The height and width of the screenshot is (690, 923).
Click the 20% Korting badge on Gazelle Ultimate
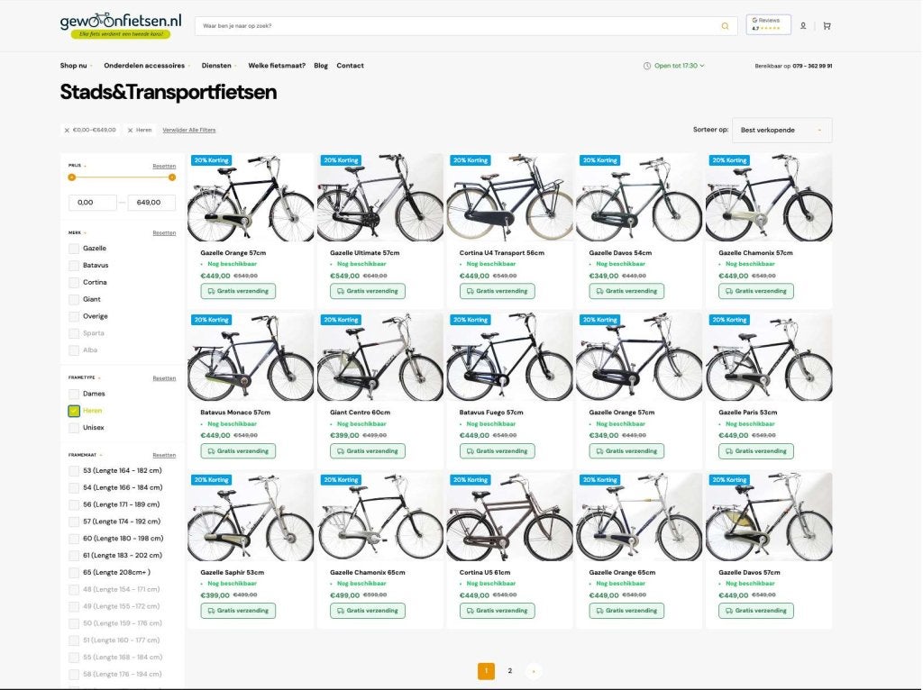point(342,160)
